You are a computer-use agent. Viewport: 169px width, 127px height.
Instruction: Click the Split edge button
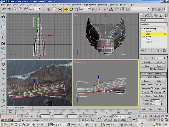160,81
